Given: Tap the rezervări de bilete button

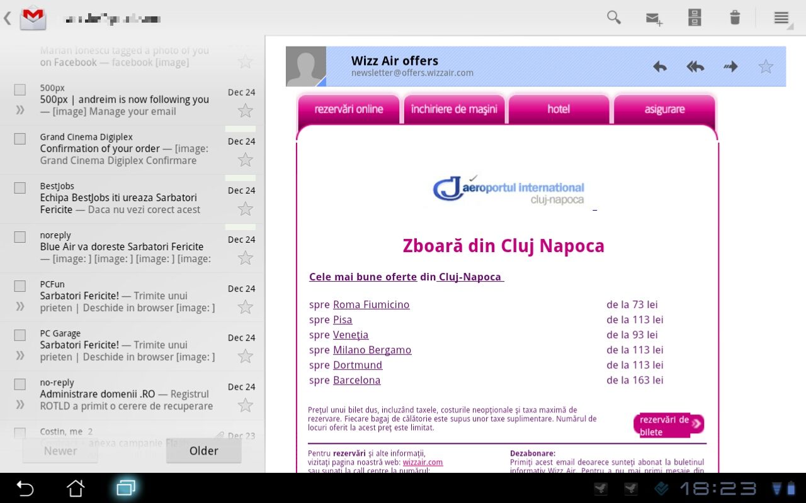Looking at the screenshot, I should 669,426.
